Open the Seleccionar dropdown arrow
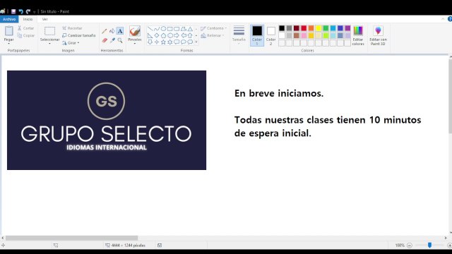The width and height of the screenshot is (452, 254). click(x=49, y=44)
